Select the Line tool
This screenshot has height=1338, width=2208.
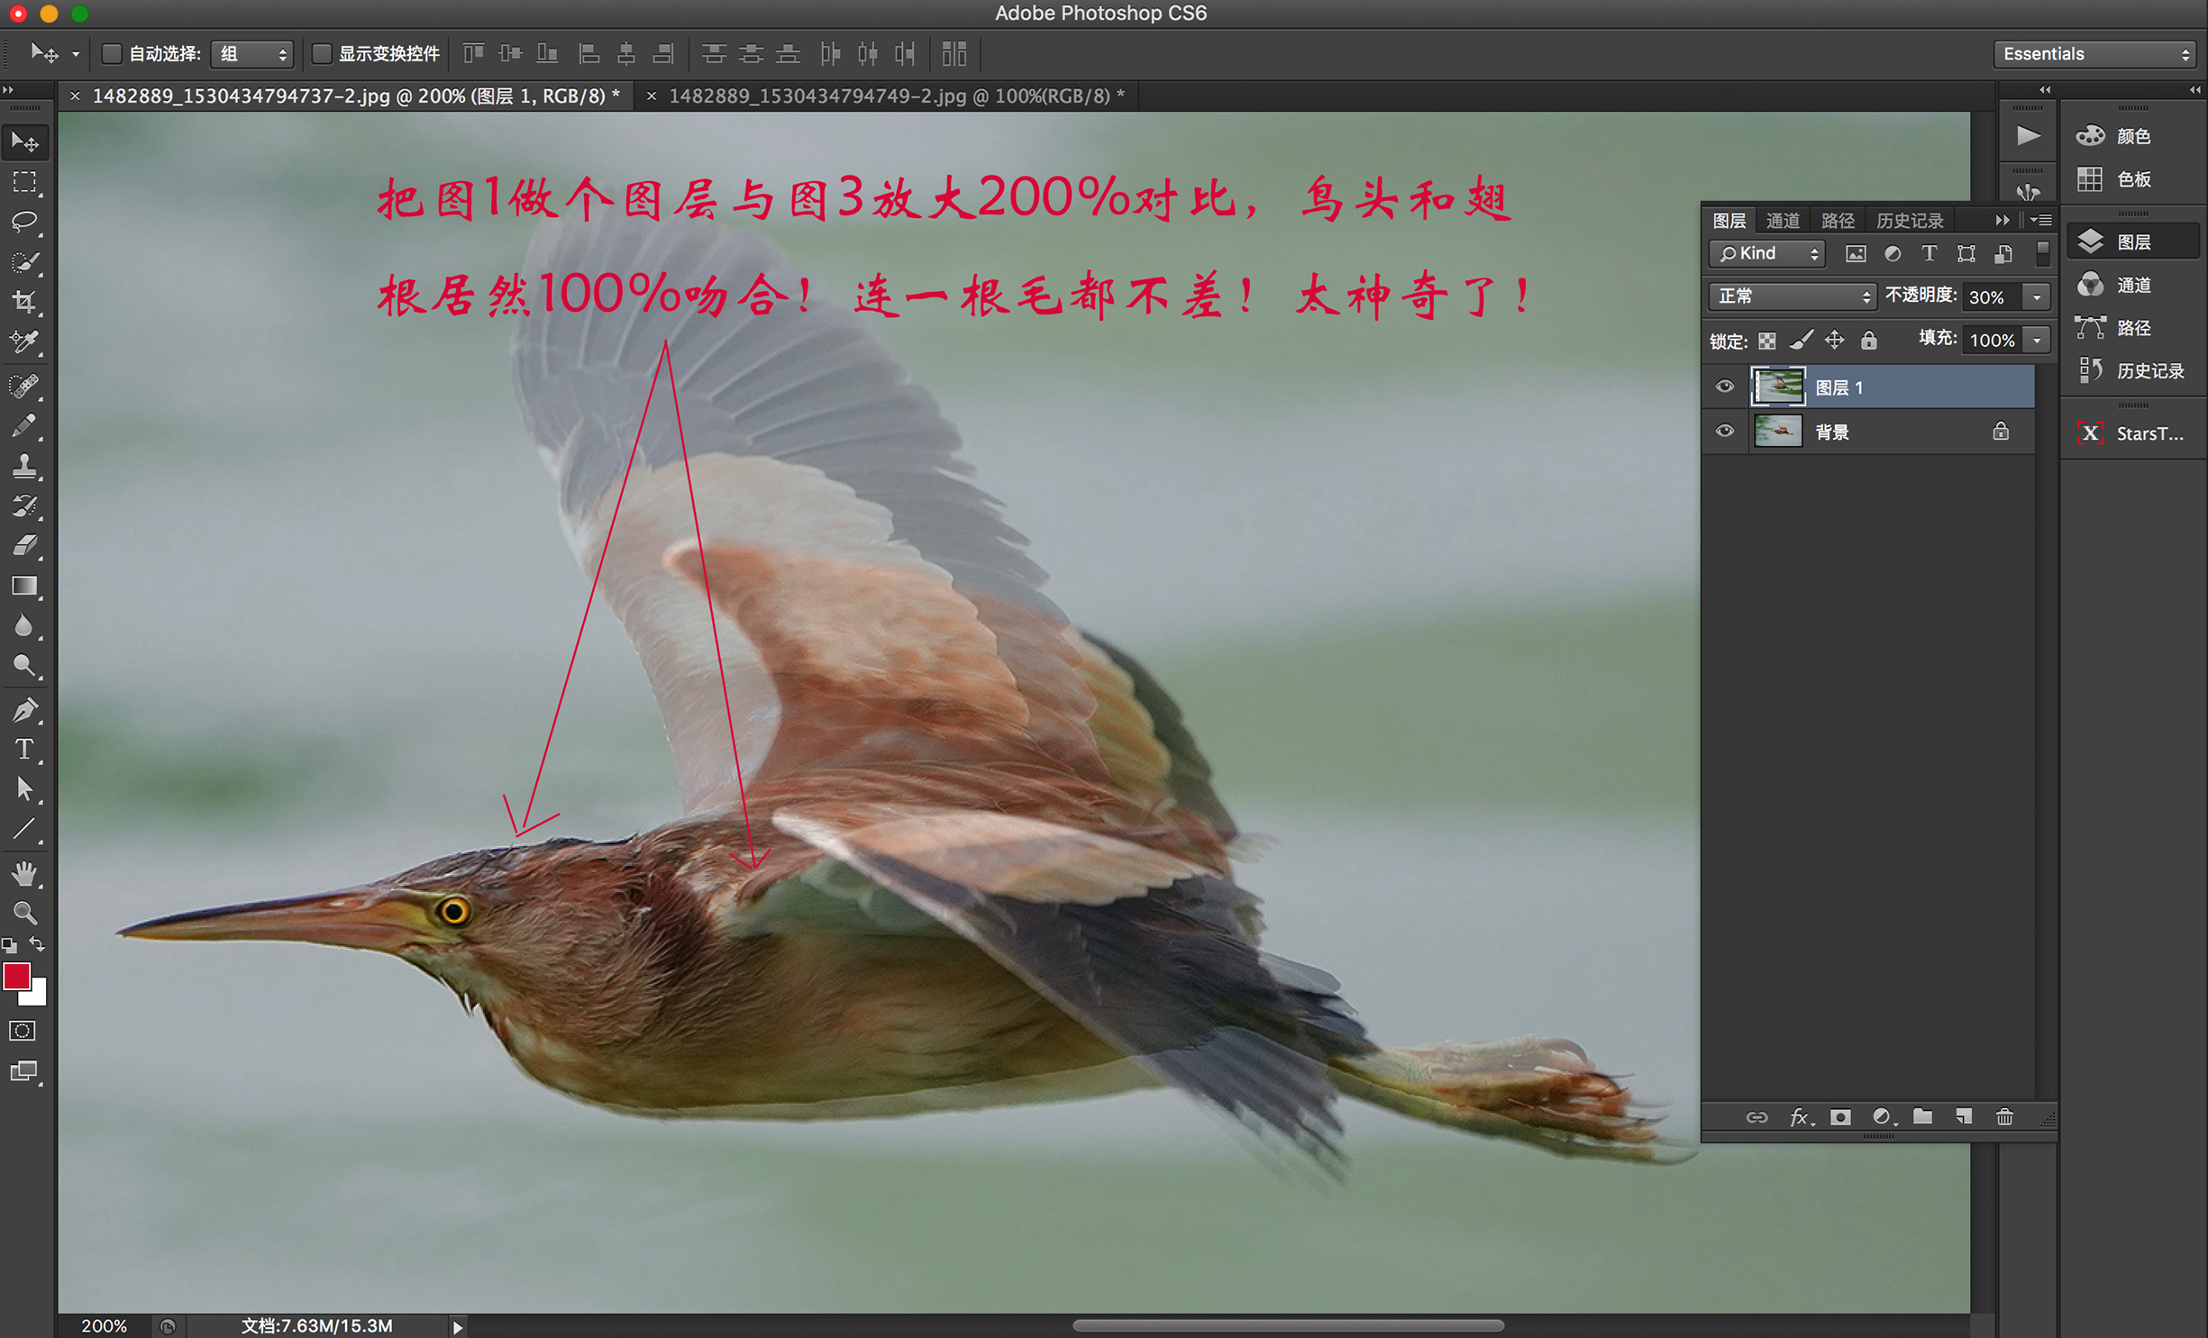(24, 829)
